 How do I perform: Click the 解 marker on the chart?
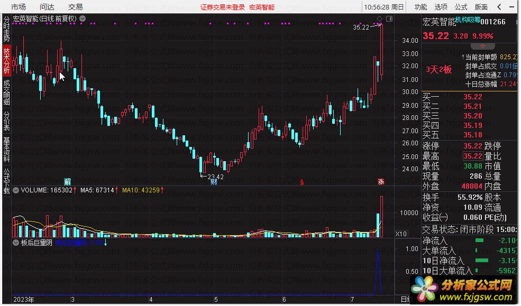pyautogui.click(x=68, y=182)
